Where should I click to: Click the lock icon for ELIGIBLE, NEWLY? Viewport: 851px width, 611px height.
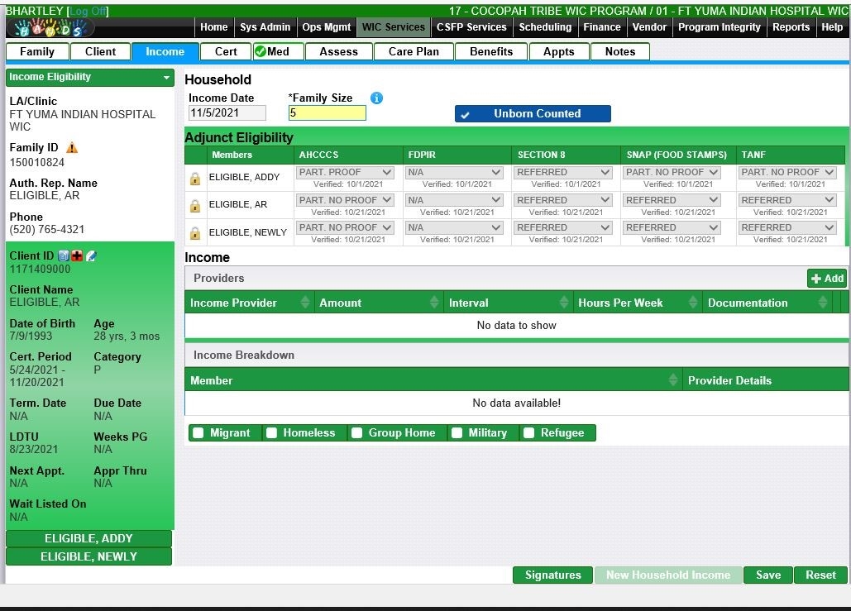tap(195, 233)
